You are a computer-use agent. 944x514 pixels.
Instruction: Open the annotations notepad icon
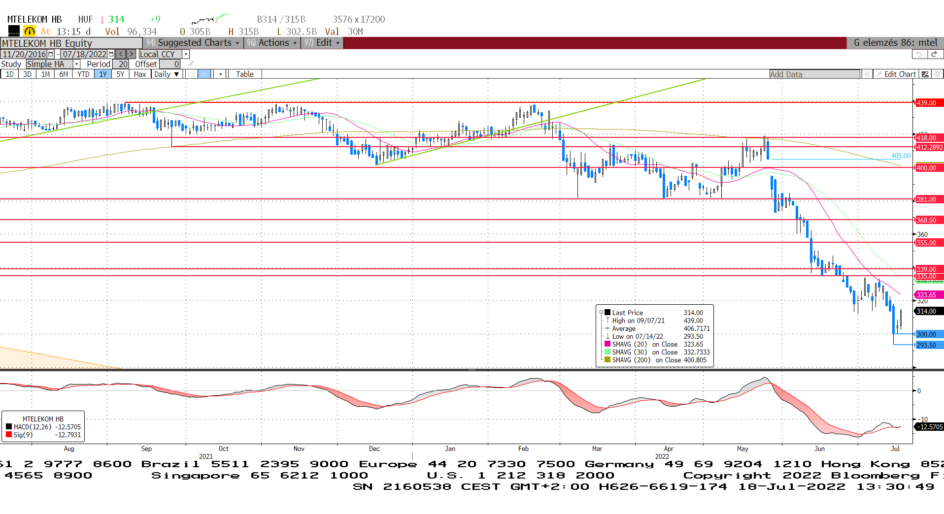tap(925, 74)
